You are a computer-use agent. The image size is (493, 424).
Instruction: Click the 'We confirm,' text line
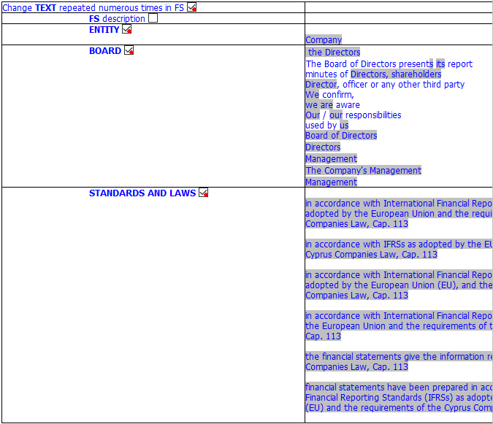point(329,95)
